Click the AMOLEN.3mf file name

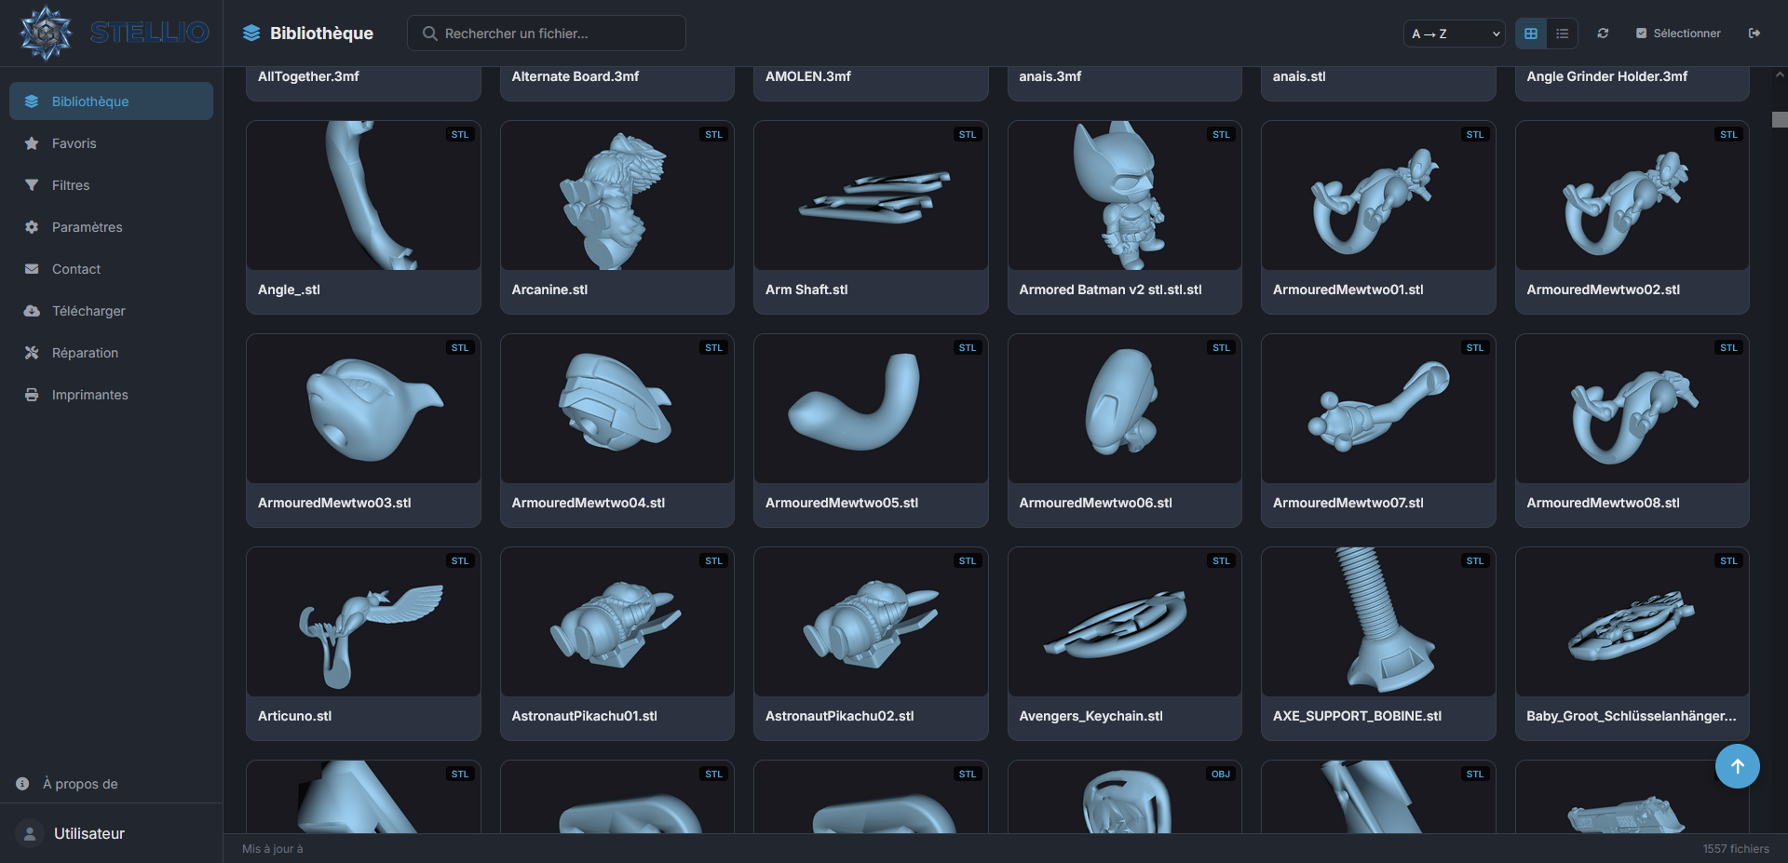click(808, 76)
